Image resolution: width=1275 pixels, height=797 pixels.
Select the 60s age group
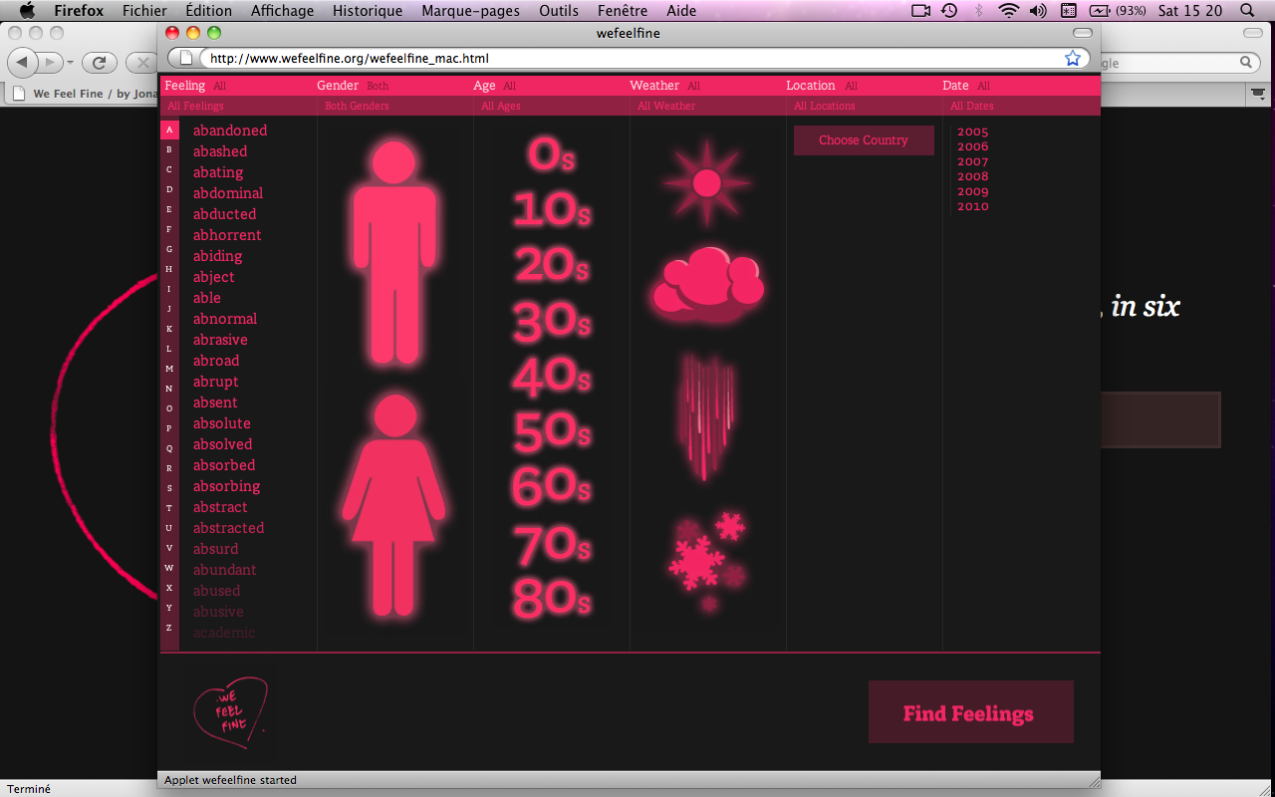[552, 486]
